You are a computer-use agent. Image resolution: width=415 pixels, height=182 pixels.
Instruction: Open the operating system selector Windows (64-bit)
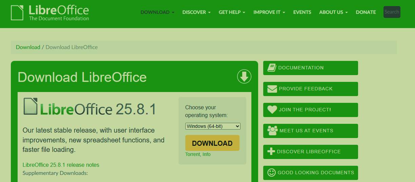[x=213, y=126]
